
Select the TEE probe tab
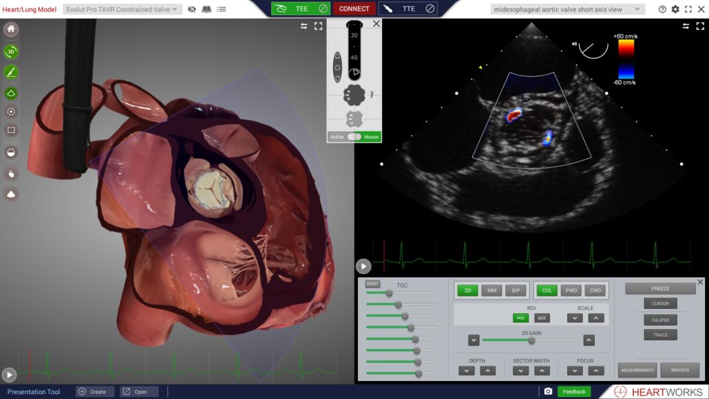pos(300,8)
